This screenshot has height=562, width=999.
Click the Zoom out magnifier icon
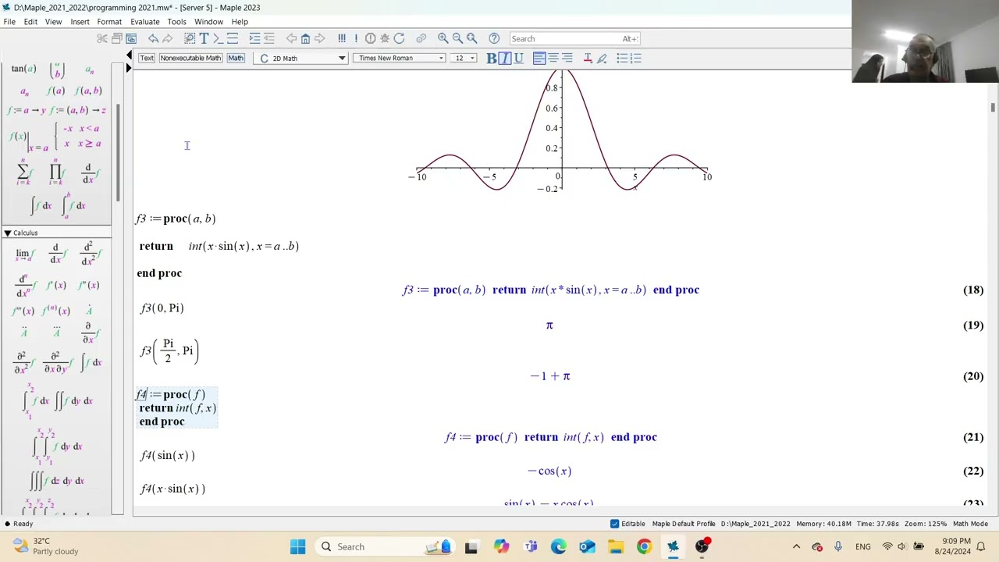pos(457,38)
